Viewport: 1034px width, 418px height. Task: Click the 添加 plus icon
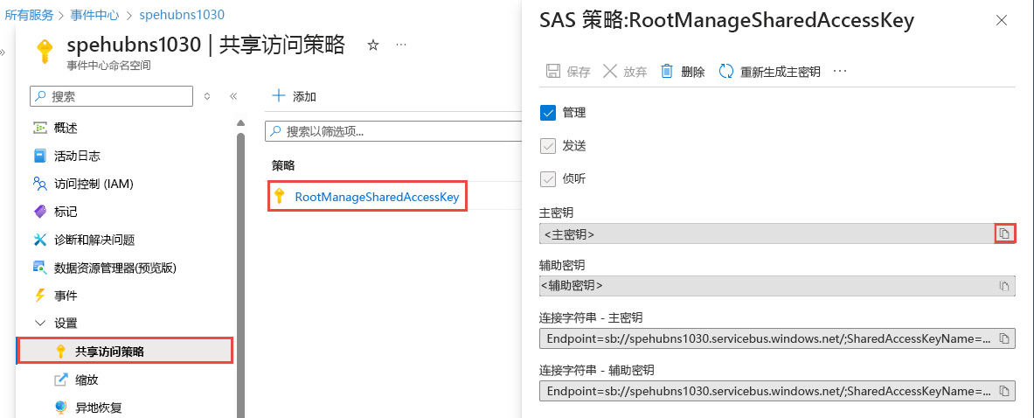coord(278,95)
